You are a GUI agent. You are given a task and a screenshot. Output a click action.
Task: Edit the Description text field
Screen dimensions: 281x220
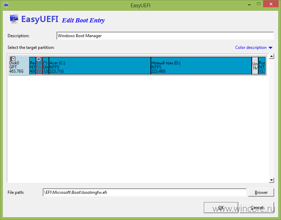(165, 36)
